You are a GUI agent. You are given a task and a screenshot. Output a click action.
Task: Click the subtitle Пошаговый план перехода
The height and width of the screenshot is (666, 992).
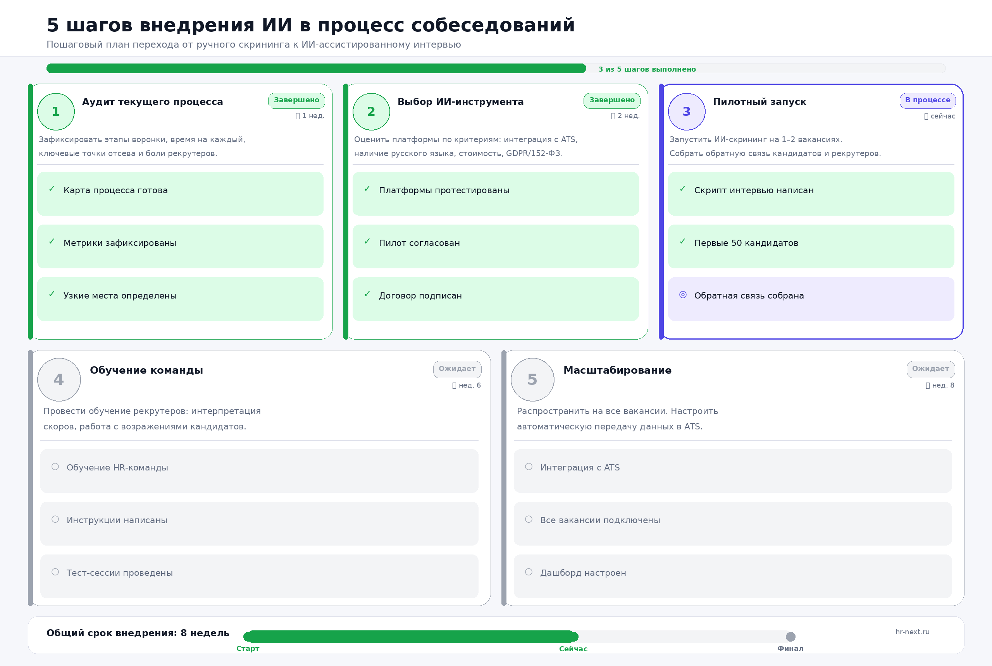[x=254, y=45]
